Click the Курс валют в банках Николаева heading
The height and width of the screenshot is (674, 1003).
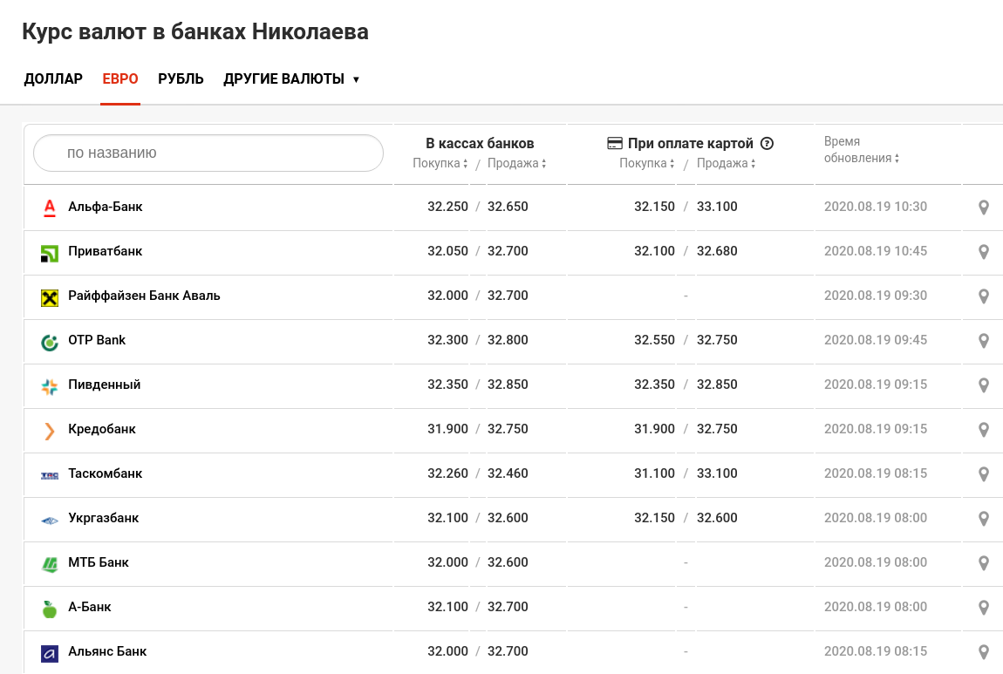click(x=195, y=32)
